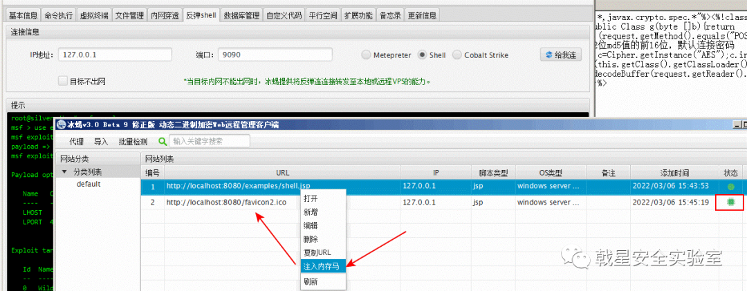Open the 扩展功能 tab

pyautogui.click(x=358, y=15)
